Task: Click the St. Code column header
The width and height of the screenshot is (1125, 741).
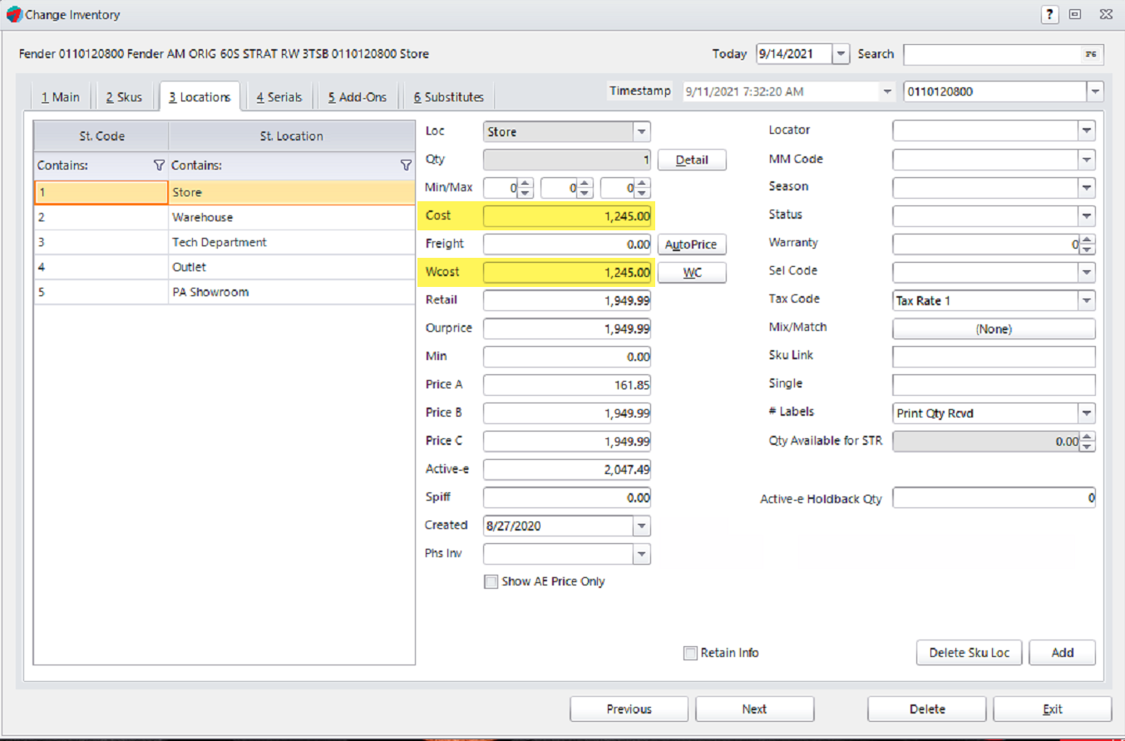Action: (101, 136)
